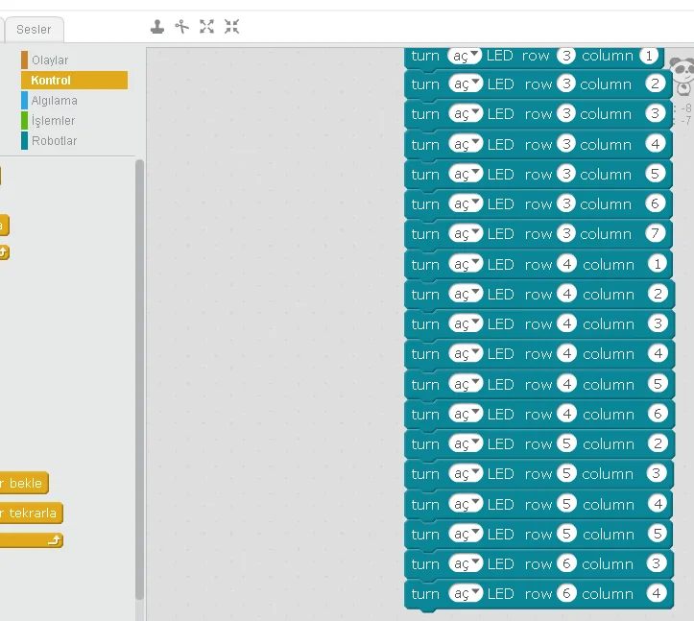Select the İşlemler block category
Image resolution: width=694 pixels, height=621 pixels.
pos(48,120)
